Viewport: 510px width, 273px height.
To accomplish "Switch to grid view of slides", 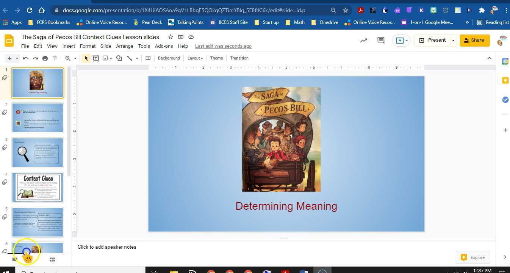I will click(52, 259).
